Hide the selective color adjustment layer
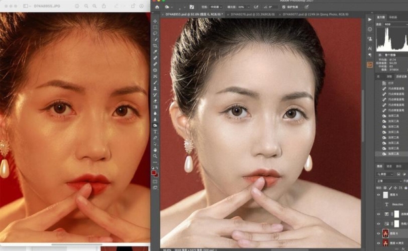The image size is (408, 251). [x=379, y=214]
